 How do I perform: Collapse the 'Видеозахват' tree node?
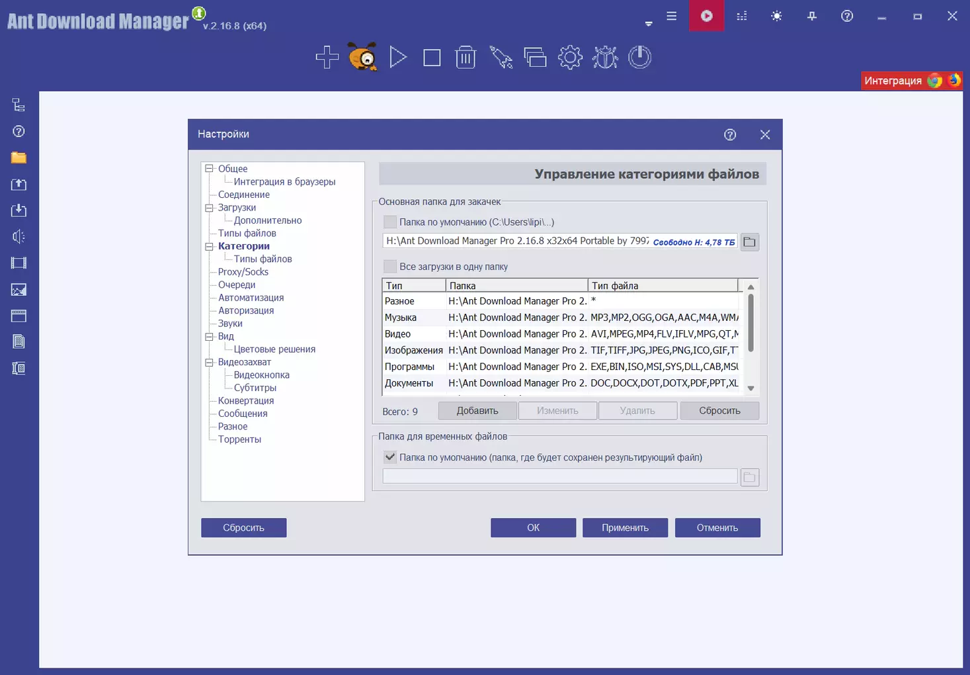[x=210, y=362]
